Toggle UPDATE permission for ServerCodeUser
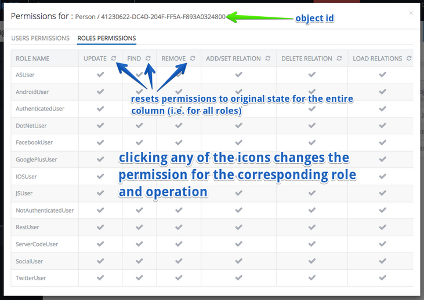 tap(100, 244)
